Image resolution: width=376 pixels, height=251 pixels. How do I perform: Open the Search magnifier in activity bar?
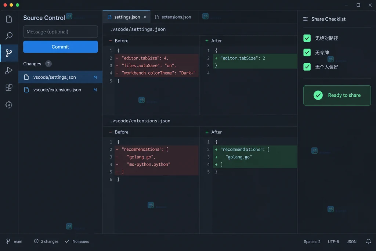point(9,36)
